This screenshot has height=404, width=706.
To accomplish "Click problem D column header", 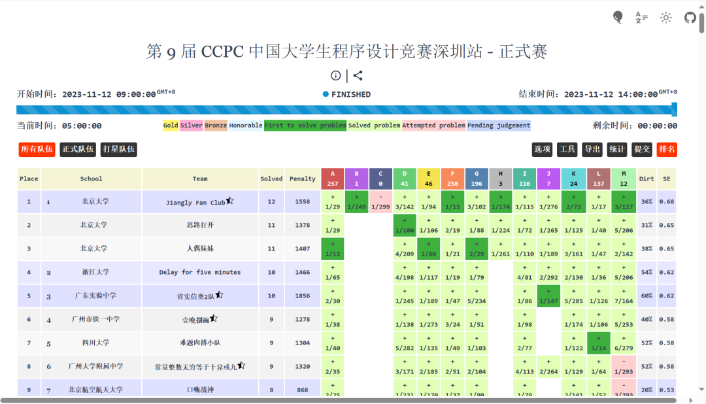I will [405, 179].
